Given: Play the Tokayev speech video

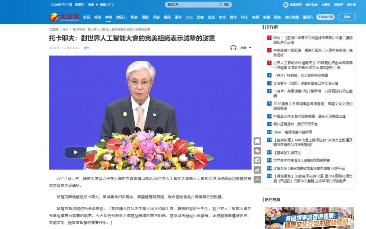Looking at the screenshot, I should coord(75,152).
